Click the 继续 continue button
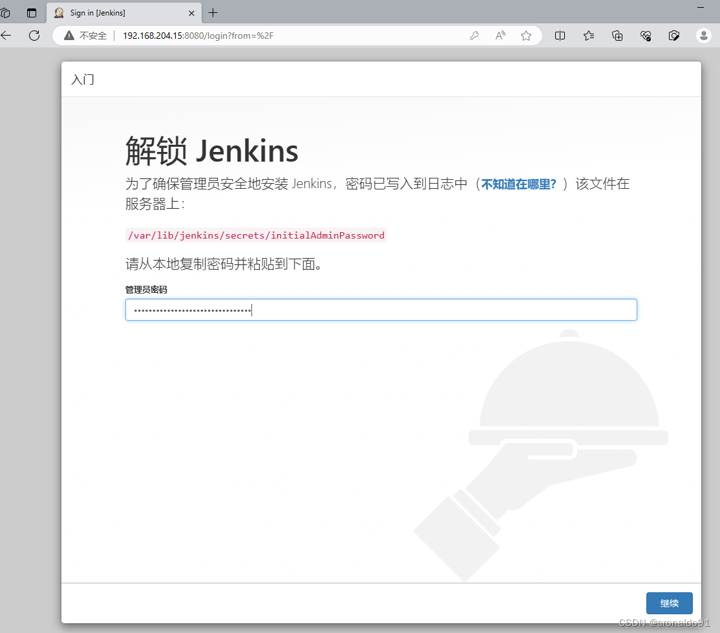 (x=669, y=603)
